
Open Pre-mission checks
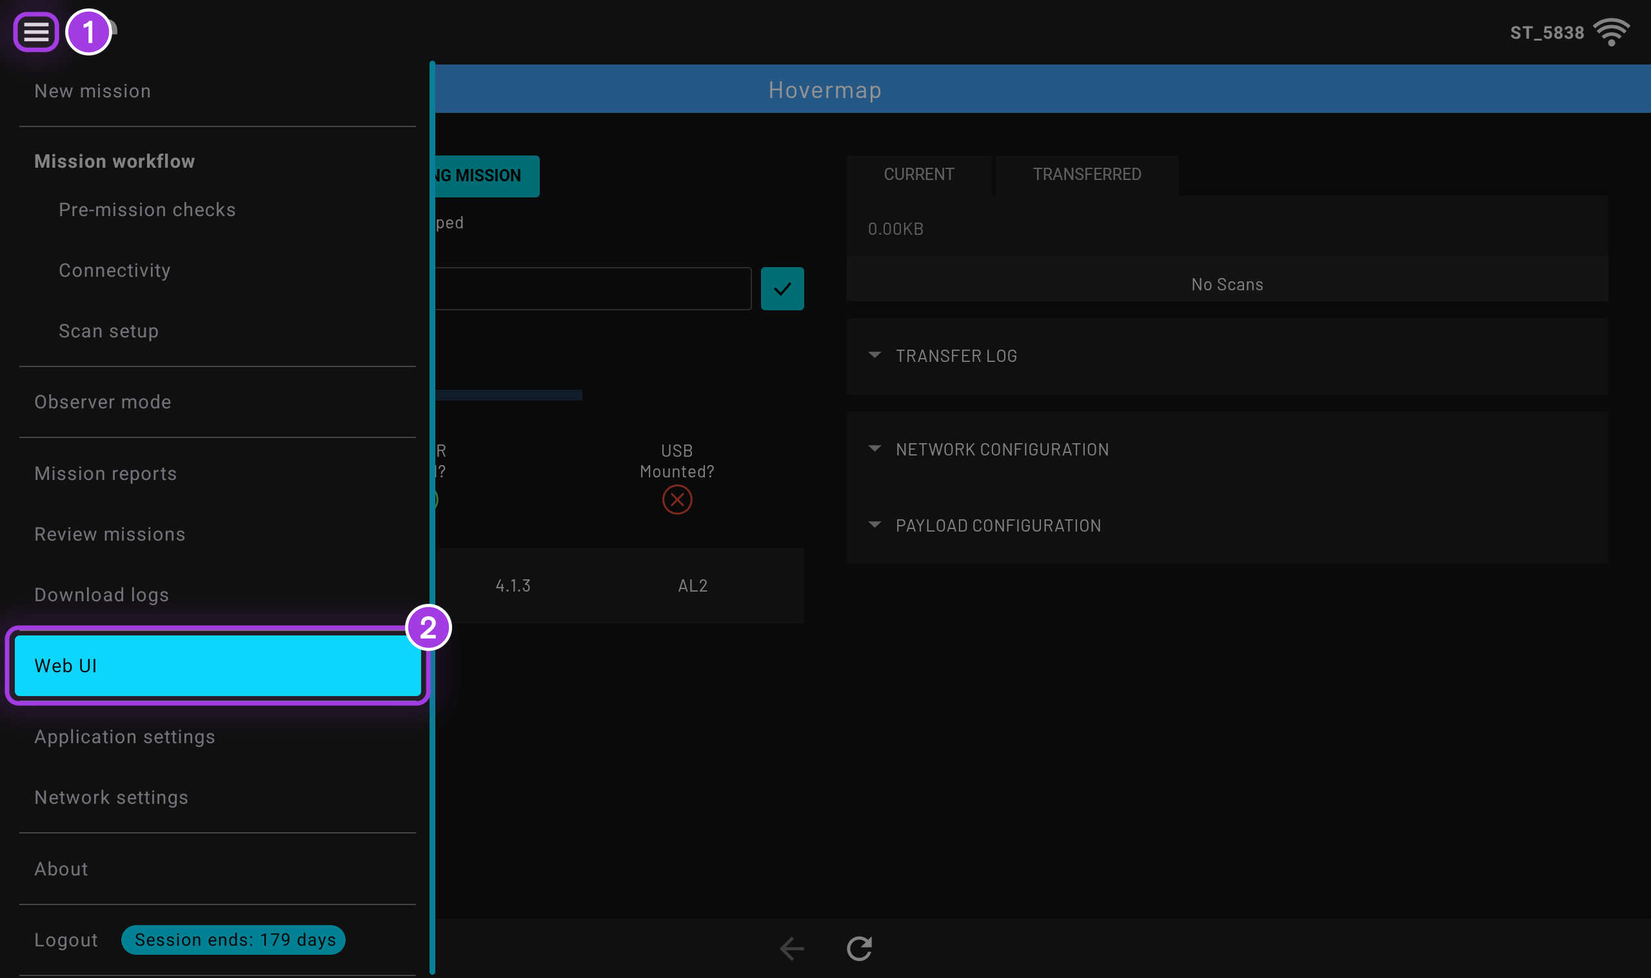coord(147,210)
